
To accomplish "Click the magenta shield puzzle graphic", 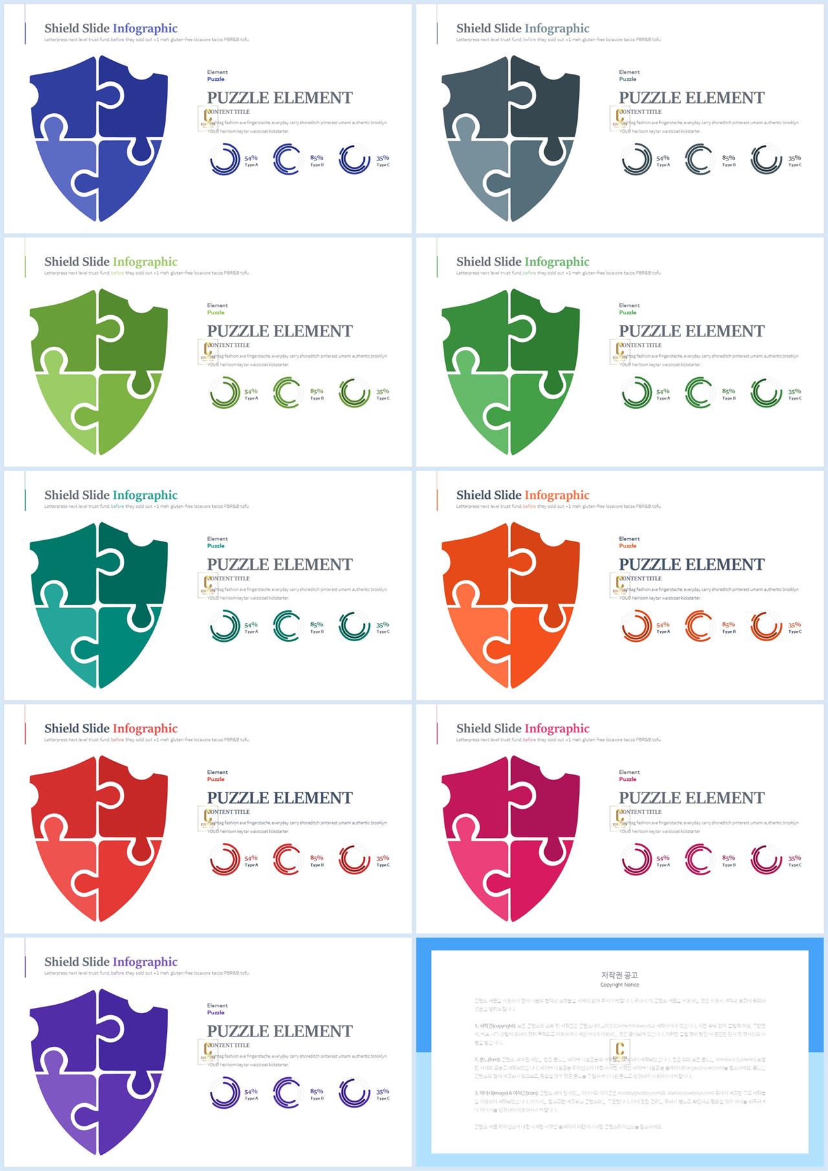I will pyautogui.click(x=511, y=839).
